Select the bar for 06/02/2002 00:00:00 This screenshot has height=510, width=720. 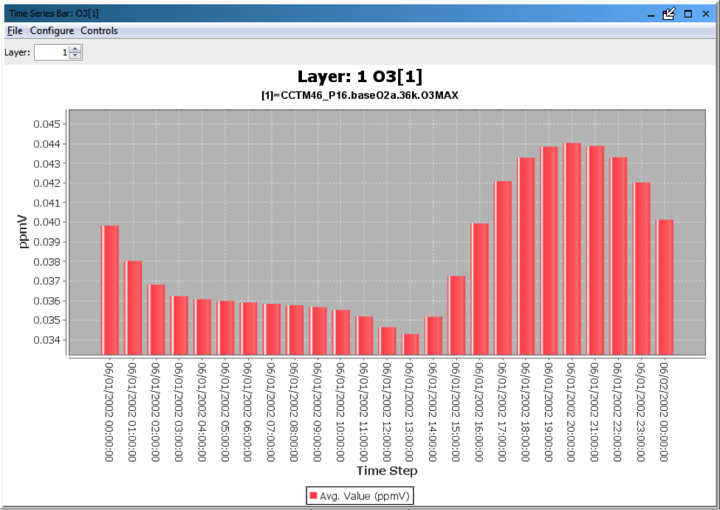coord(665,288)
